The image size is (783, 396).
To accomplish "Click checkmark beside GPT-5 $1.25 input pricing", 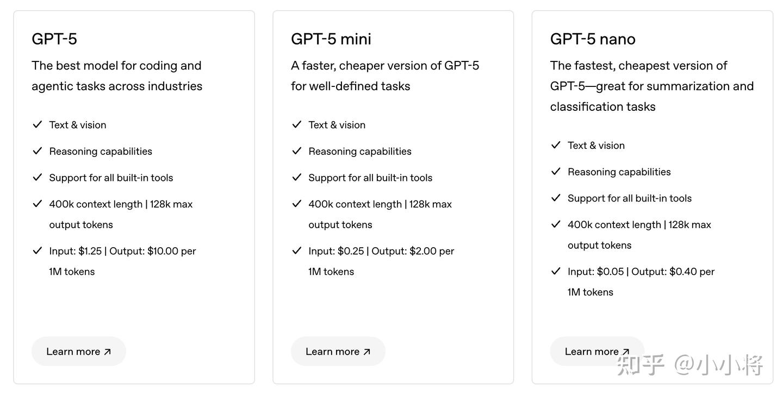I will pos(38,250).
